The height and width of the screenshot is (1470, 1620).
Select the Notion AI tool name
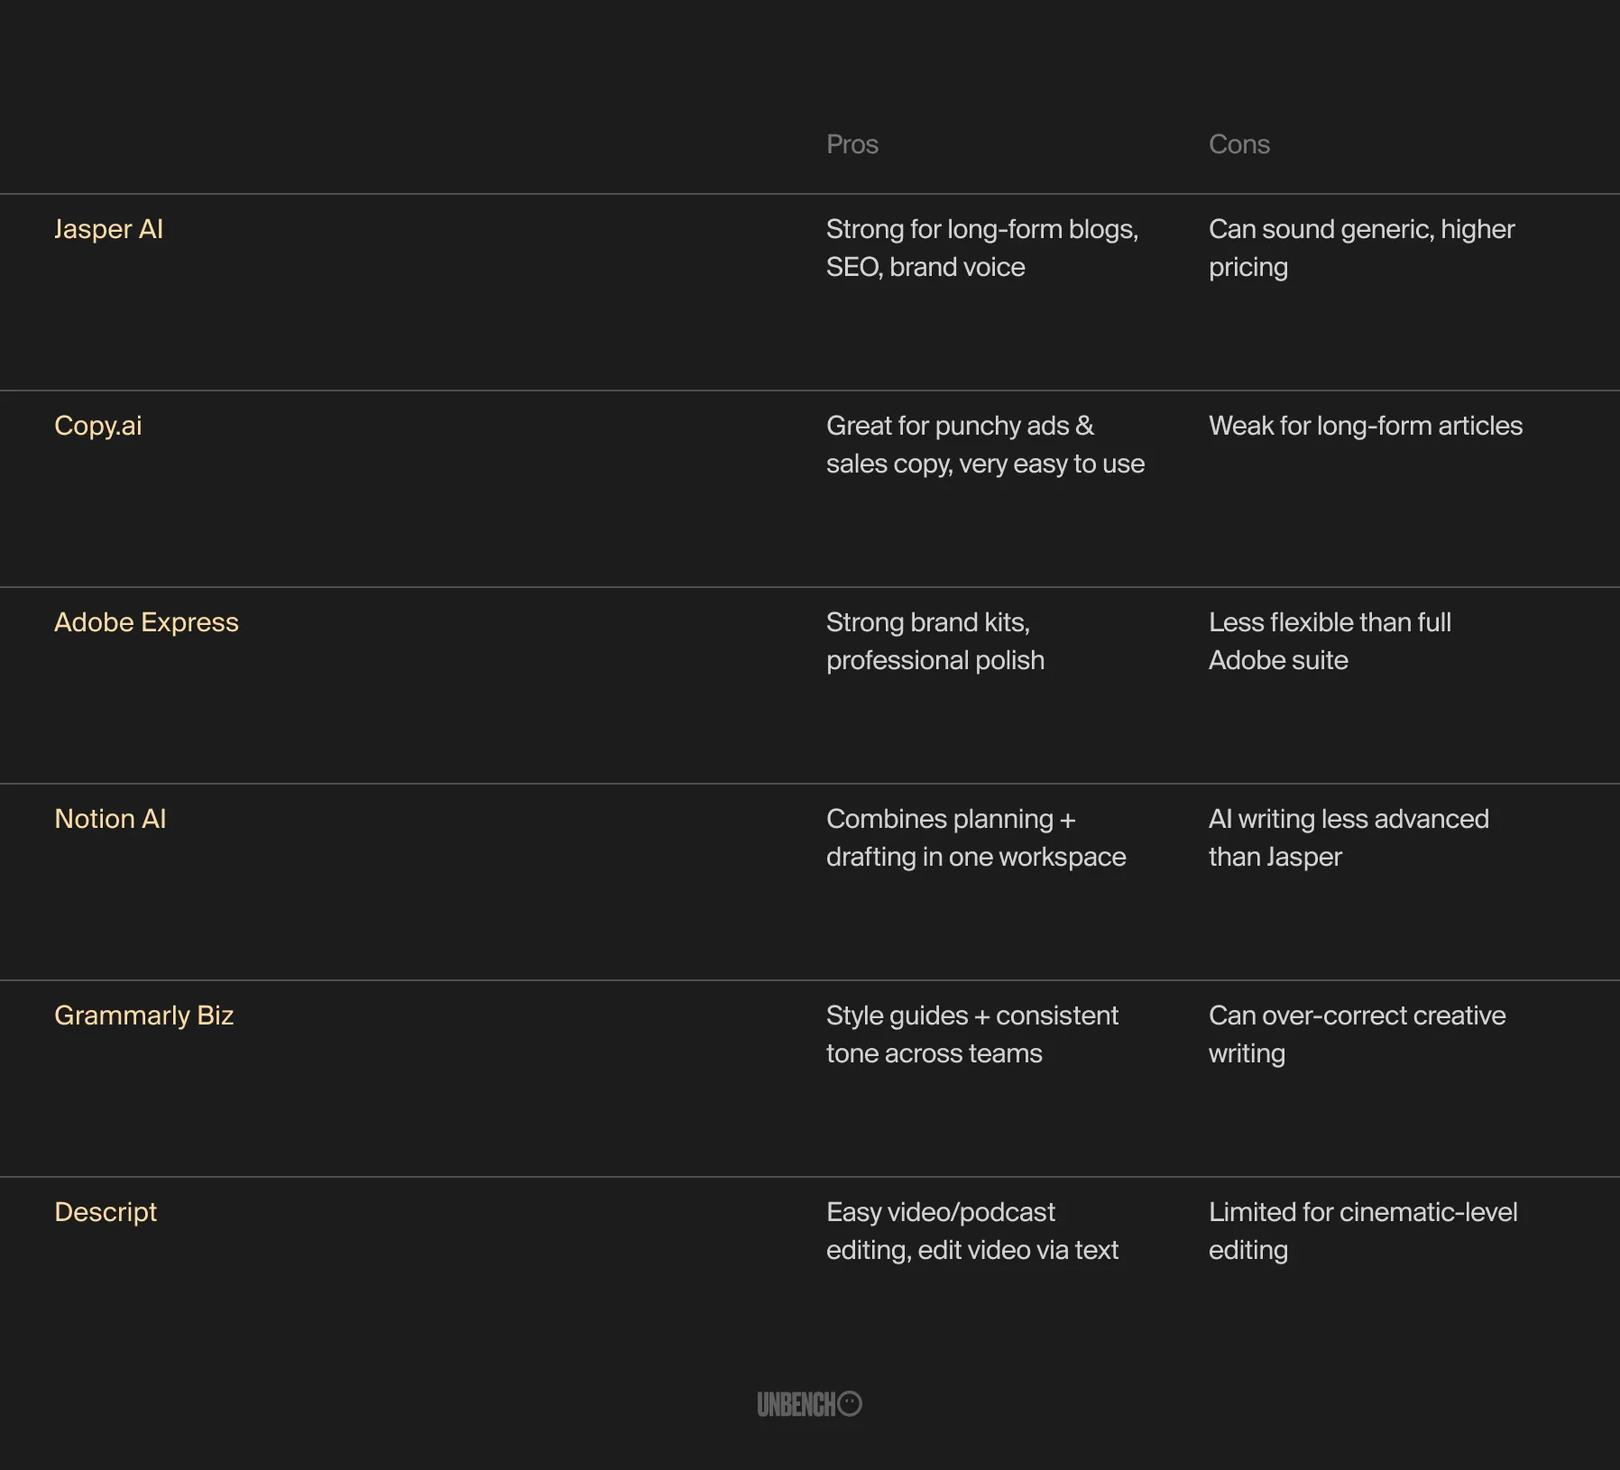(110, 819)
